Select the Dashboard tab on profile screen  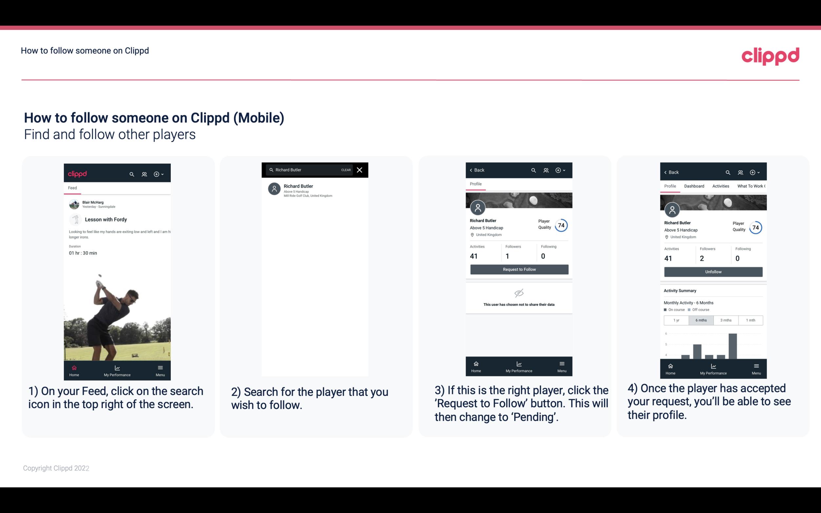click(694, 186)
